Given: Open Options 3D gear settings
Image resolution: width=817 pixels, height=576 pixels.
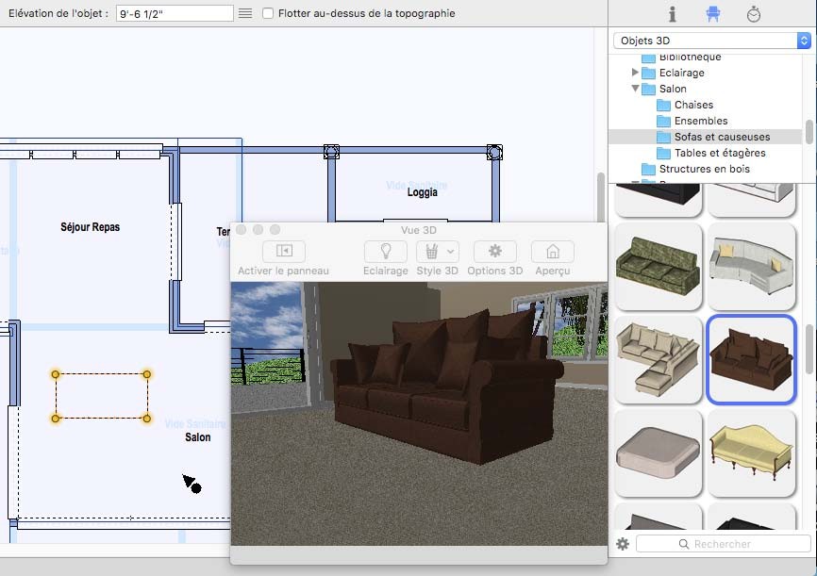Looking at the screenshot, I should pos(495,252).
